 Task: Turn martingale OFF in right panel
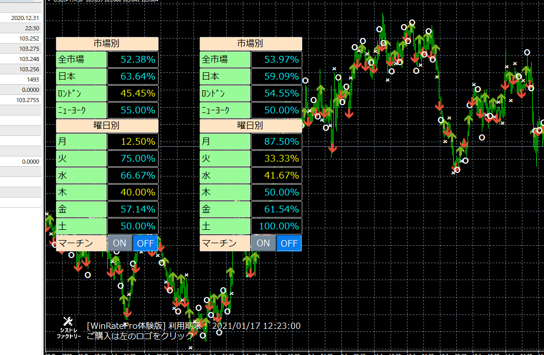tap(289, 243)
